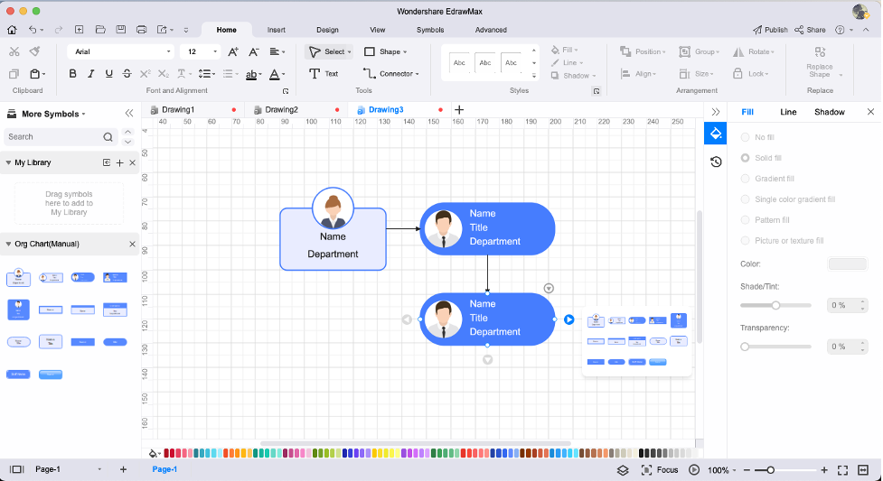883x481 pixels.
Task: Apply Italic formatting
Action: point(90,74)
